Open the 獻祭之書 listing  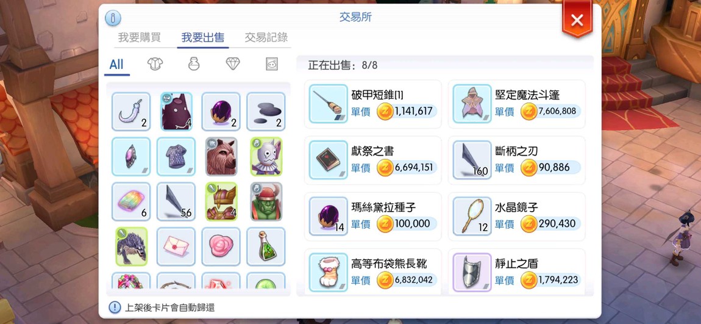pyautogui.click(x=373, y=160)
